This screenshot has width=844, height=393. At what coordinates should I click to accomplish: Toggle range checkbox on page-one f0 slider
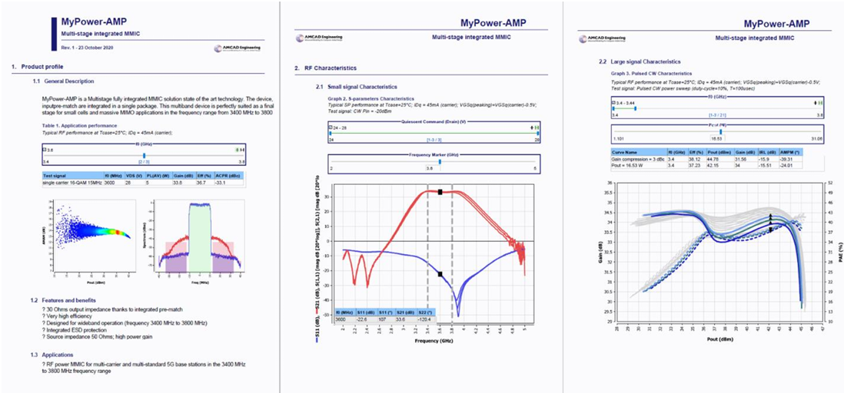pos(44,149)
